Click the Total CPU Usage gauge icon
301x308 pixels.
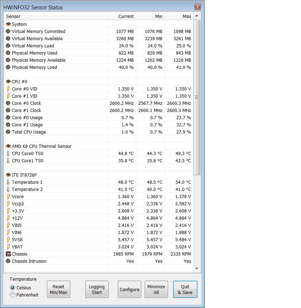coord(8,132)
